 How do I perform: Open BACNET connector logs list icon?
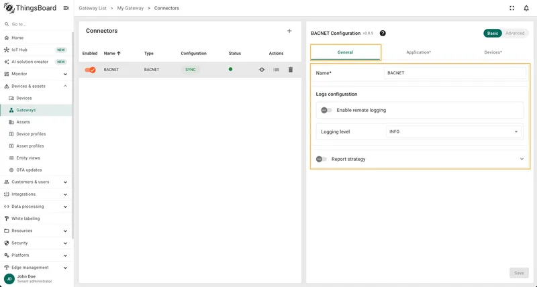[x=276, y=70]
